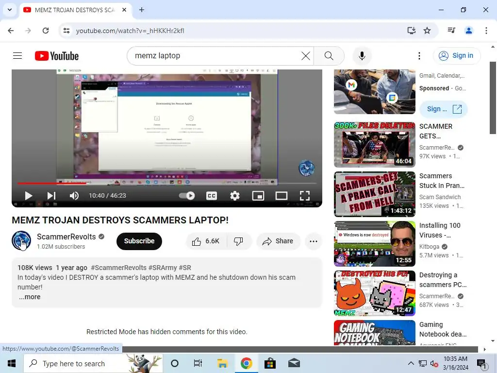497x373 pixels.
Task: Open Windows Start menu
Action: point(12,363)
